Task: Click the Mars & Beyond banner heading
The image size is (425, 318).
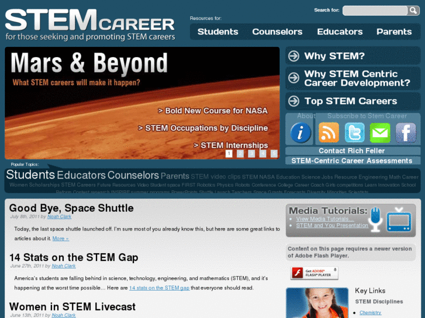Action: coord(89,63)
